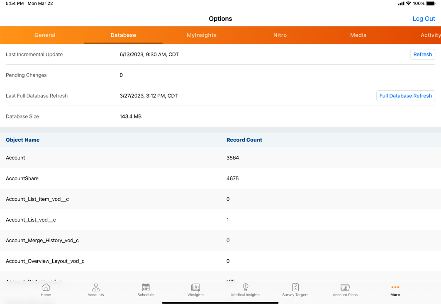Tap the More three-dots icon
This screenshot has height=304, width=441.
(395, 287)
